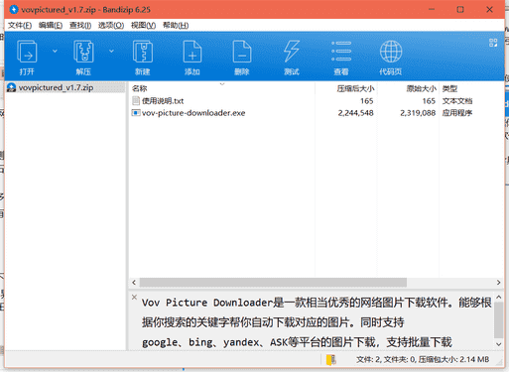Click the 应用程序 type cell
Viewport: 509px width, 372px height.
coord(457,113)
